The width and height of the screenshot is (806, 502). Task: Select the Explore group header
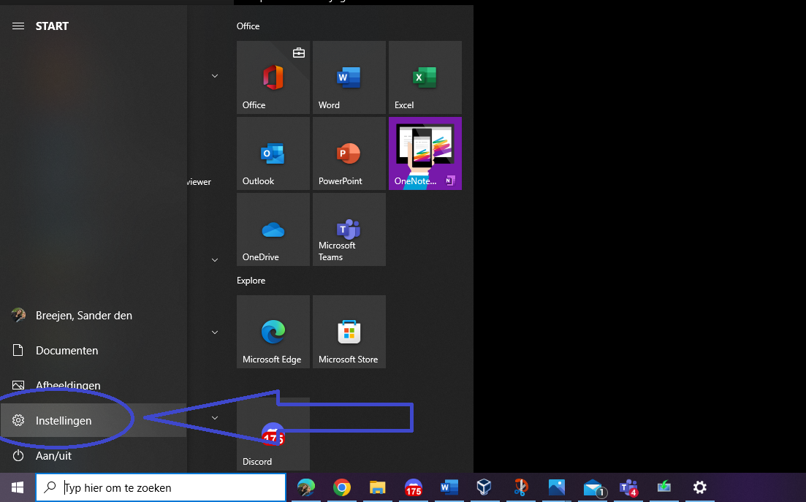[251, 281]
